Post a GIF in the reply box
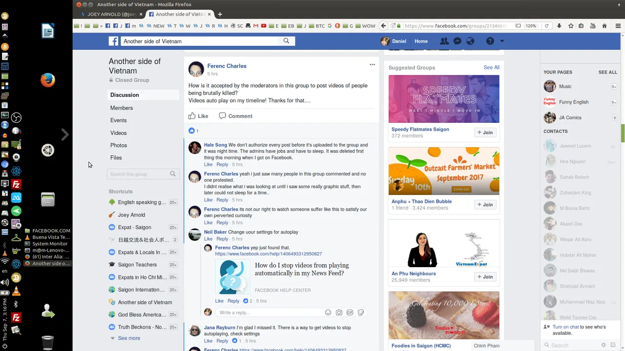The height and width of the screenshot is (351, 625). point(350,312)
